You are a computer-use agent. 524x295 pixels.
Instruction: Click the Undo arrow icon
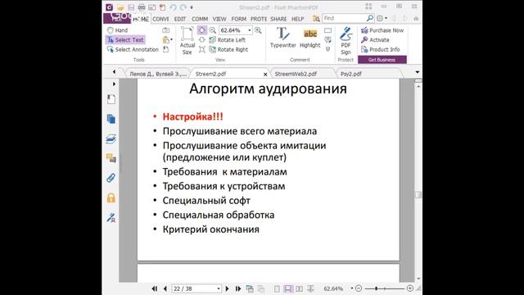[x=173, y=7]
